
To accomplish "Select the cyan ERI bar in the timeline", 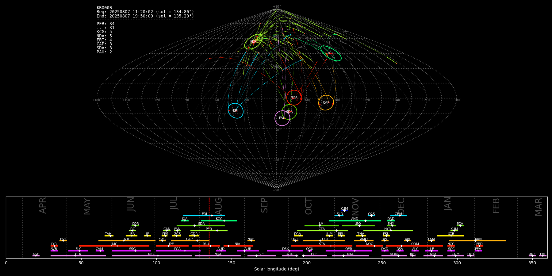I will [x=204, y=216].
